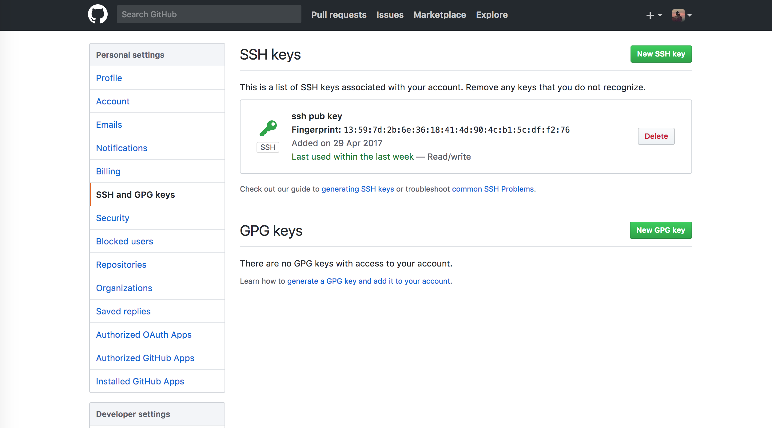772x428 pixels.
Task: Click the SSH label badge
Action: pos(268,147)
